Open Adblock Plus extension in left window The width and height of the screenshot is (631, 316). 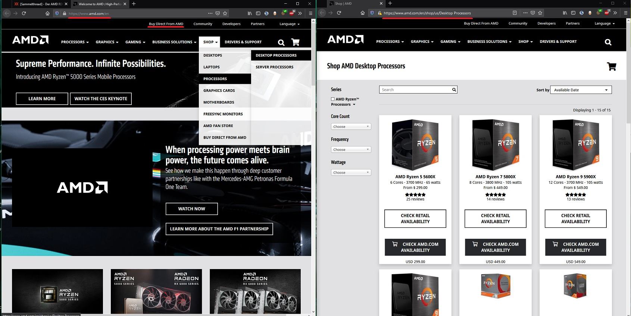point(292,13)
